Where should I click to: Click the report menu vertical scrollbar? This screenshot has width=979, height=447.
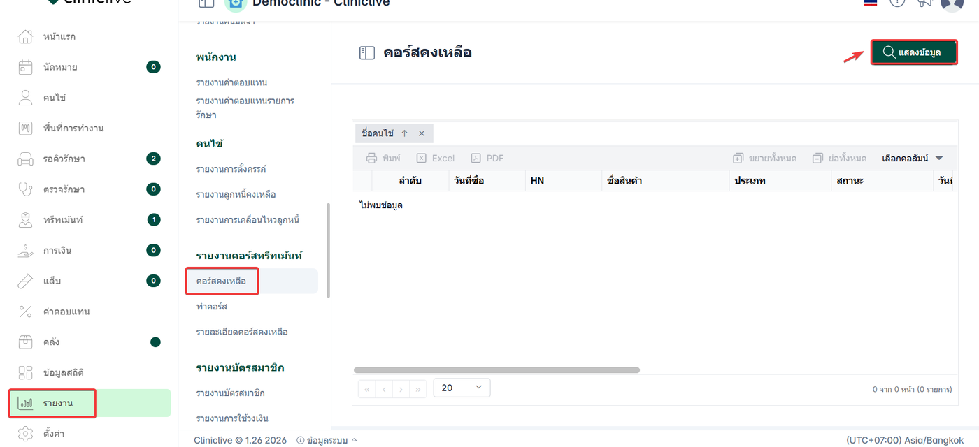[x=328, y=250]
